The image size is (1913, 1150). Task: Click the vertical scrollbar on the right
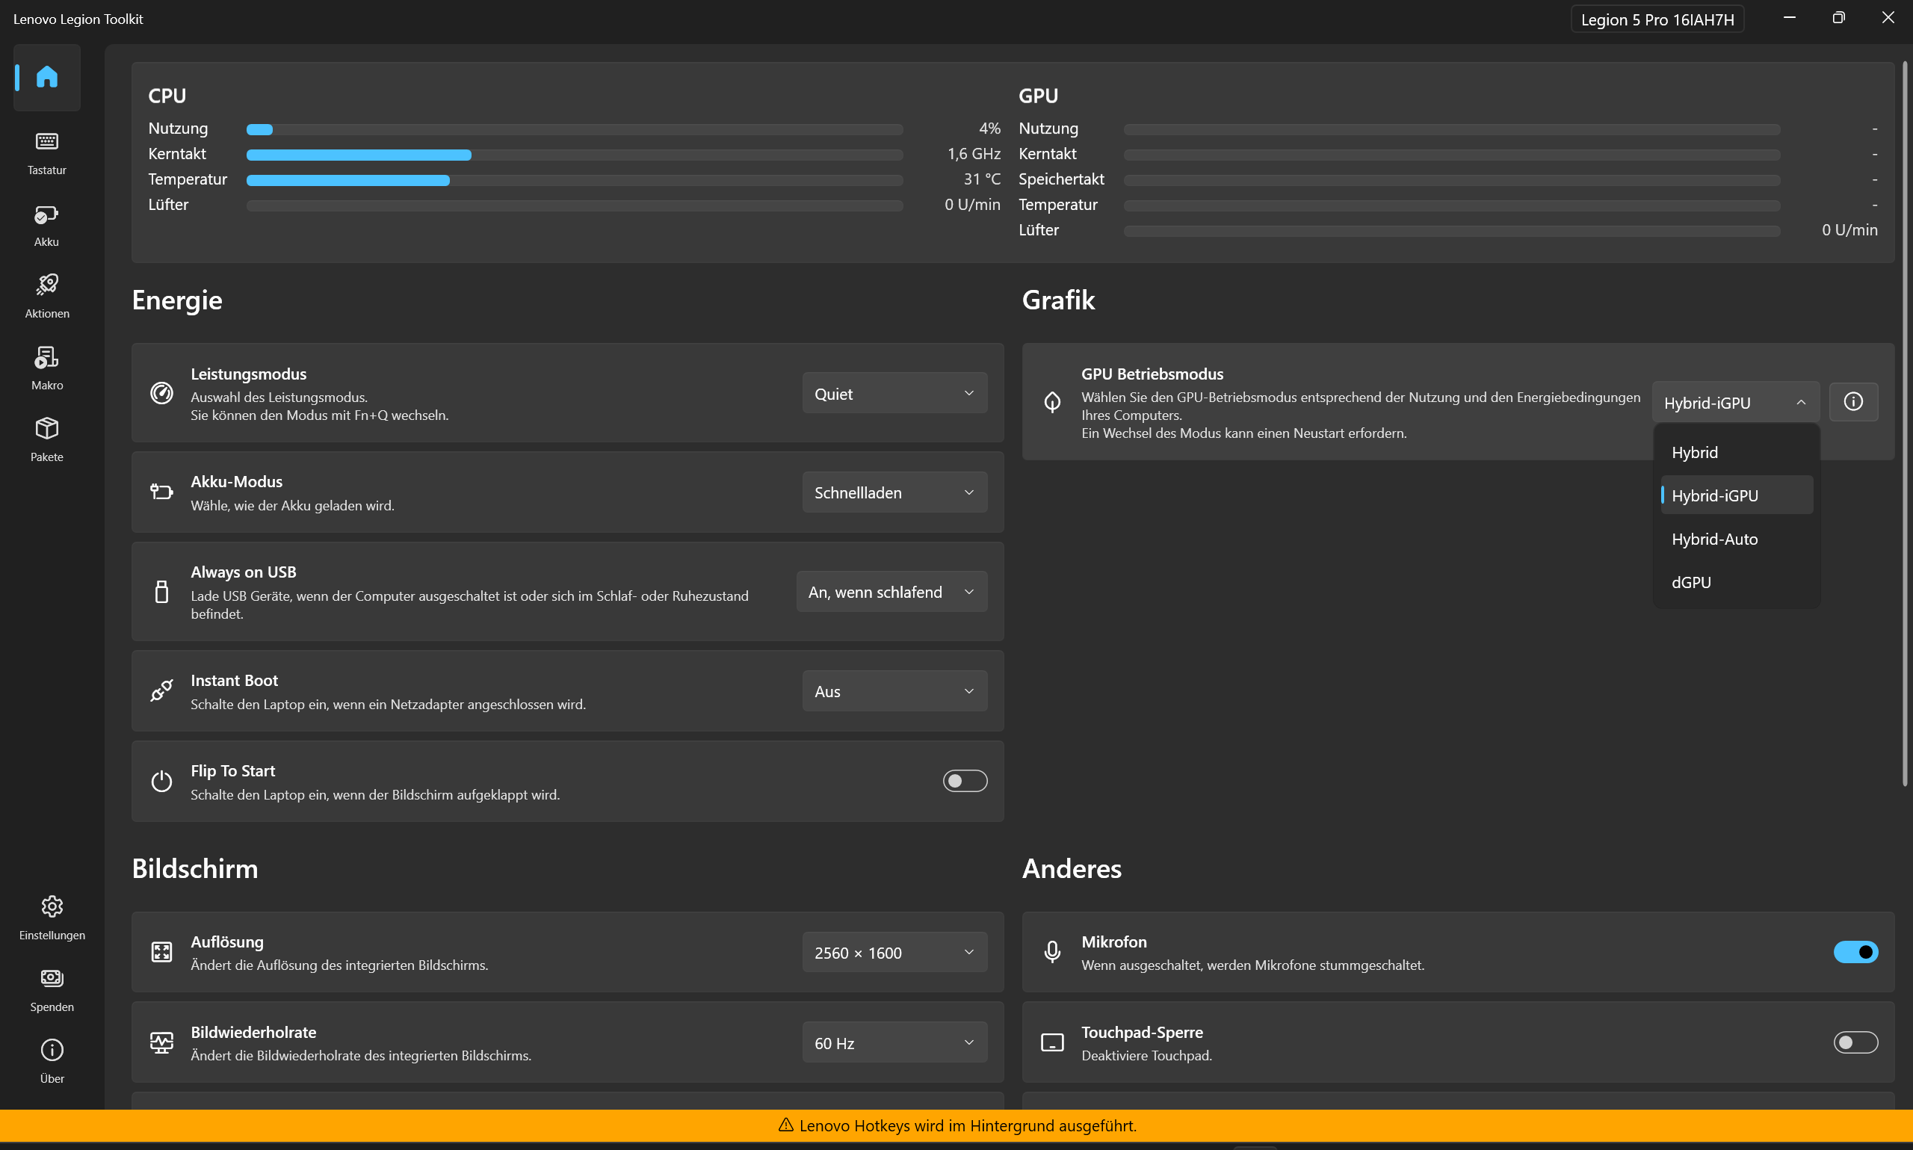click(1905, 426)
